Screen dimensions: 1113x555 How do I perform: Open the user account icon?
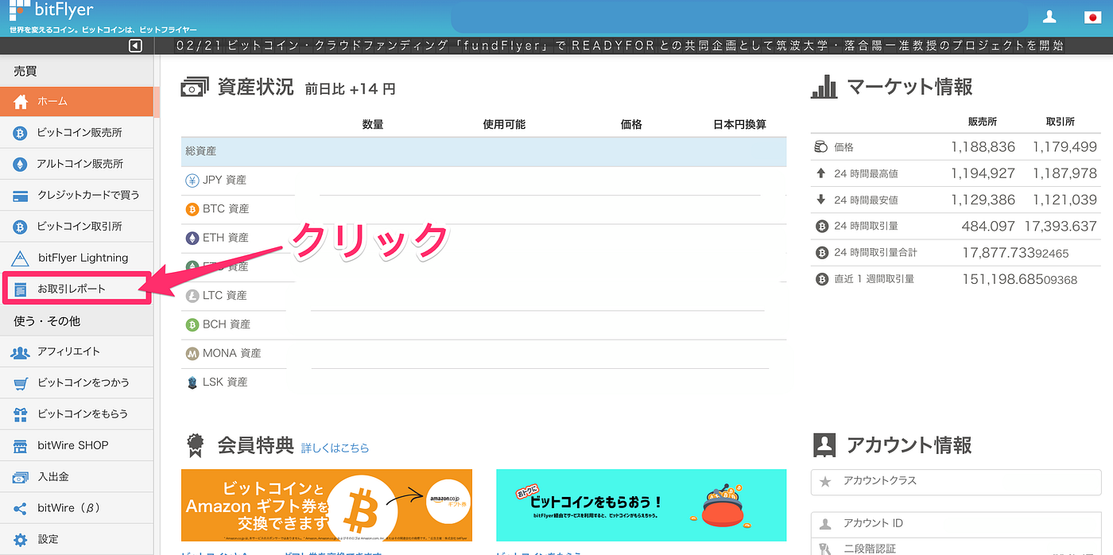point(1049,16)
